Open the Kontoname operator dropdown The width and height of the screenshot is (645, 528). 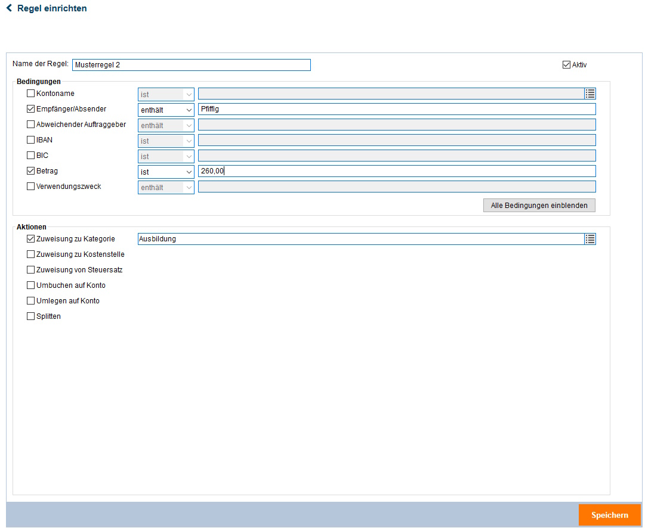tap(166, 94)
